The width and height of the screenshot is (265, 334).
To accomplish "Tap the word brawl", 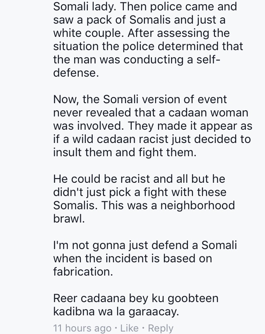I will click(x=69, y=218).
